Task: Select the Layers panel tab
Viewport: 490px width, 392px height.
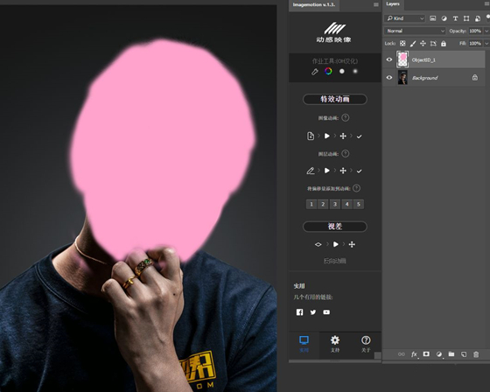Action: 393,4
